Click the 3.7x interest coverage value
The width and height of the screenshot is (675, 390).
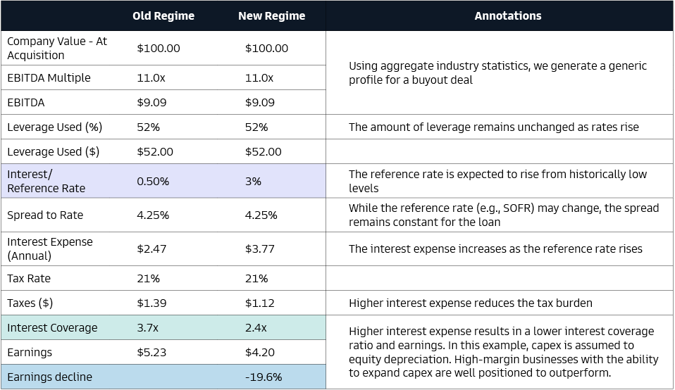click(147, 328)
